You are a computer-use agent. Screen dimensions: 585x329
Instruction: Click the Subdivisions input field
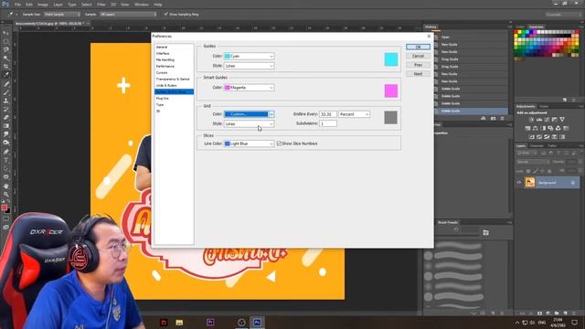coord(328,123)
